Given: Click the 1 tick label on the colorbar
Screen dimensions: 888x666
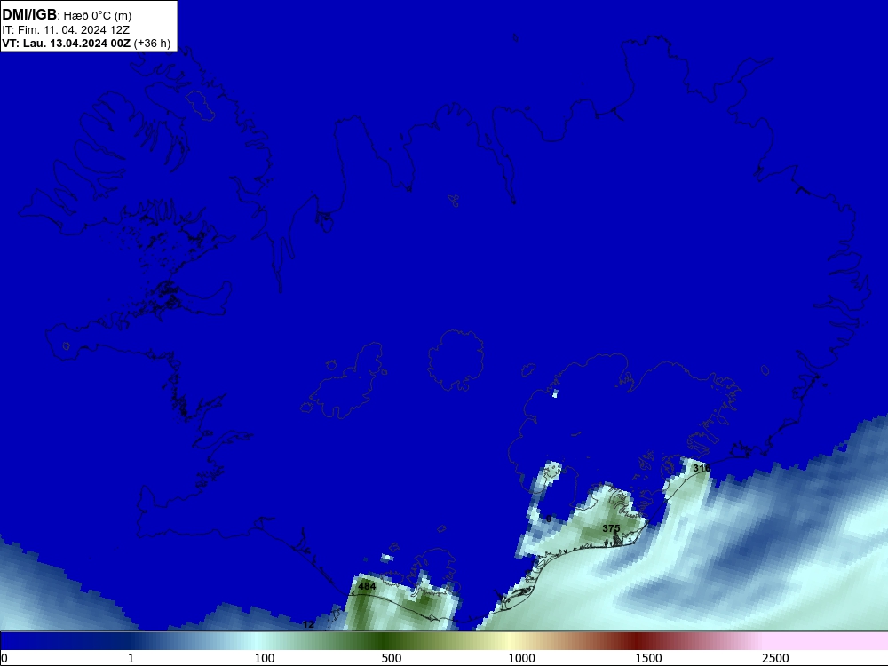Looking at the screenshot, I should click(131, 658).
